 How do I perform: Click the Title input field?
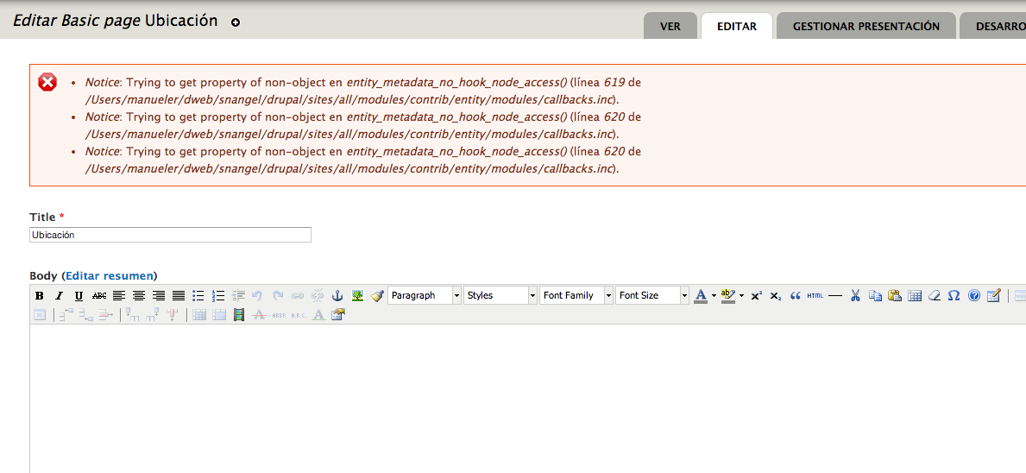tap(170, 235)
